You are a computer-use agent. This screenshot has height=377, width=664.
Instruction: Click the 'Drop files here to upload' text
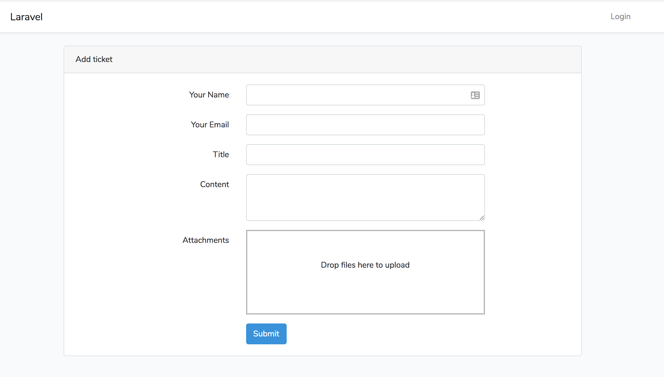[x=365, y=265]
